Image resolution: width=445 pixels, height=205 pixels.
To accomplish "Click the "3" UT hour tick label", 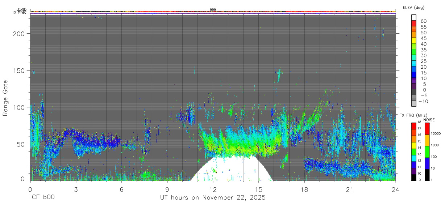I will click(76, 189).
